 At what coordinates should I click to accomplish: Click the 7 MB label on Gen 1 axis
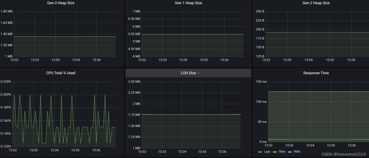[x=136, y=12]
